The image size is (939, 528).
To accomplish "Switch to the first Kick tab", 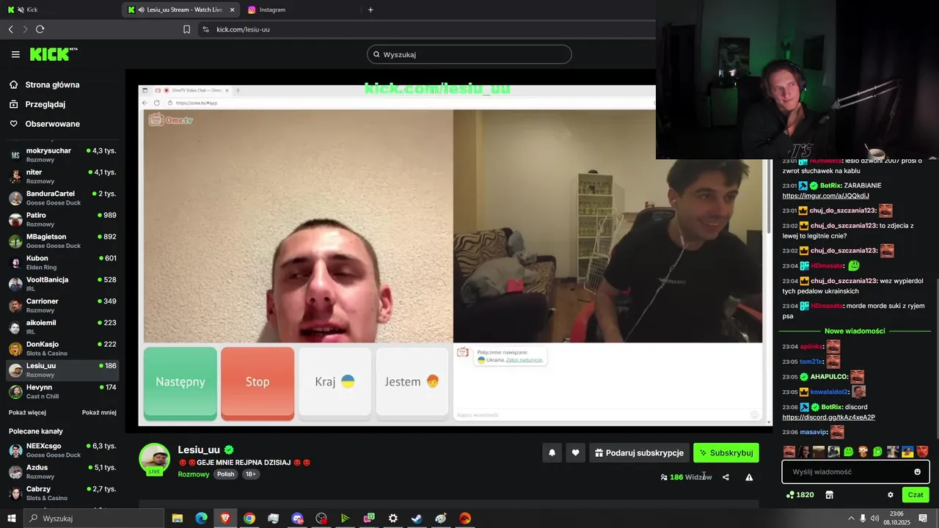I will (59, 10).
